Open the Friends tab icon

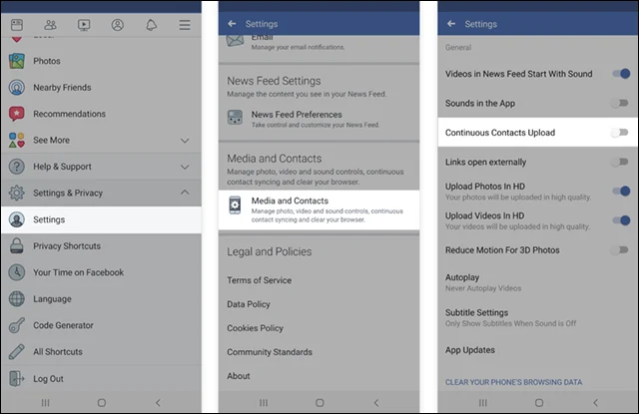click(50, 25)
